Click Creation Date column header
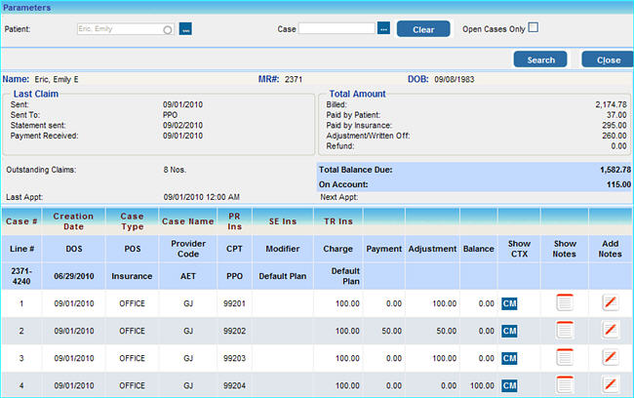The image size is (634, 398). (x=73, y=221)
